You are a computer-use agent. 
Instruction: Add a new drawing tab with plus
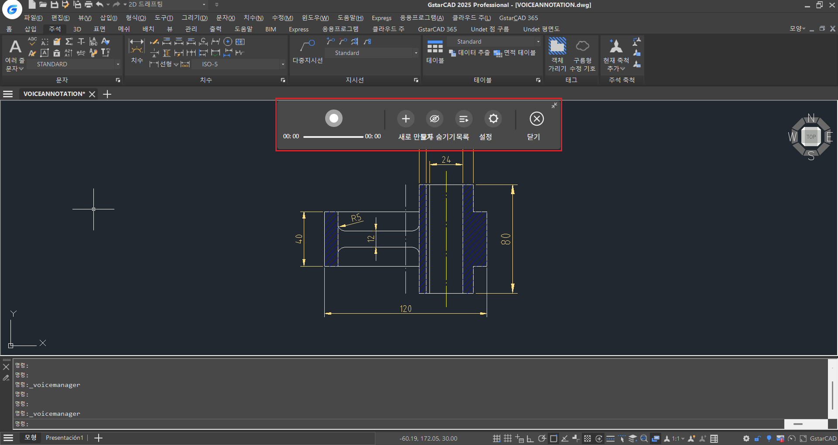point(107,94)
